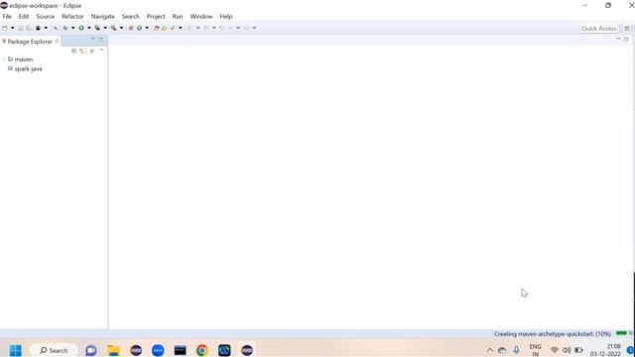Image resolution: width=635 pixels, height=357 pixels.
Task: Open the Windows Start menu
Action: (16, 350)
